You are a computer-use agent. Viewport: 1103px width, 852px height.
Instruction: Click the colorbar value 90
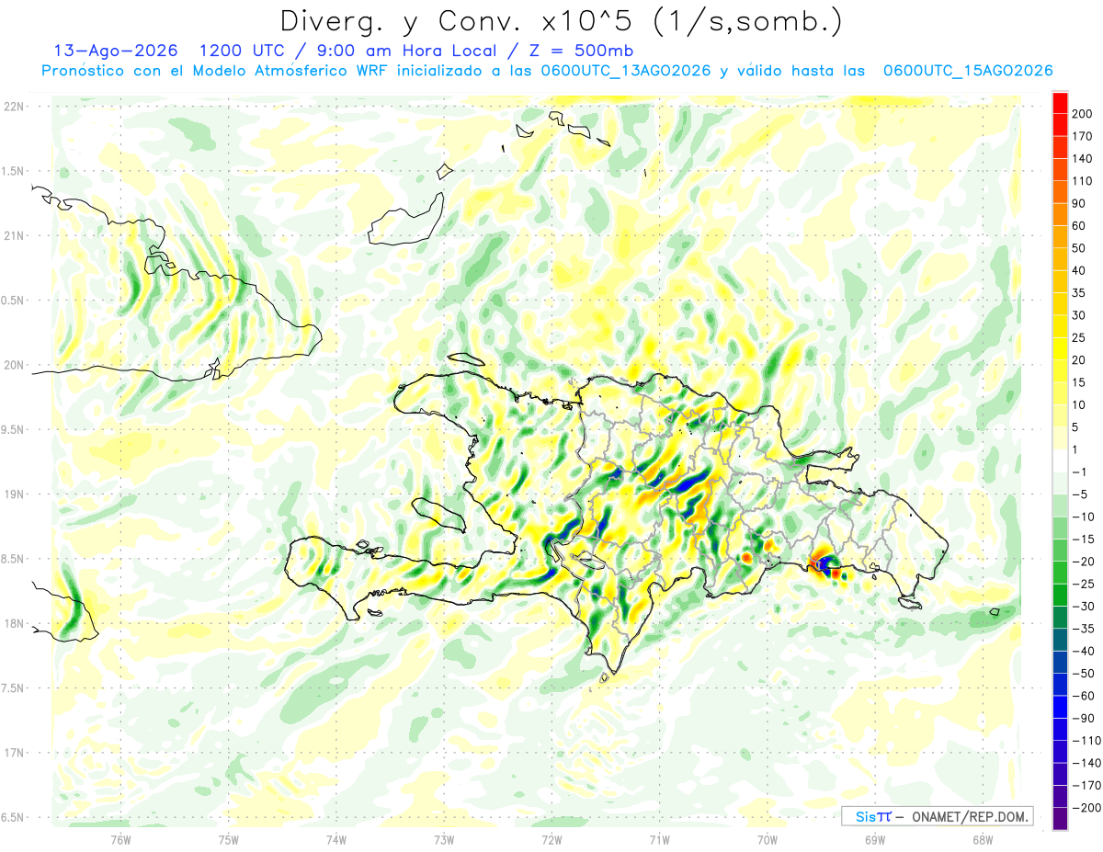click(x=1079, y=203)
